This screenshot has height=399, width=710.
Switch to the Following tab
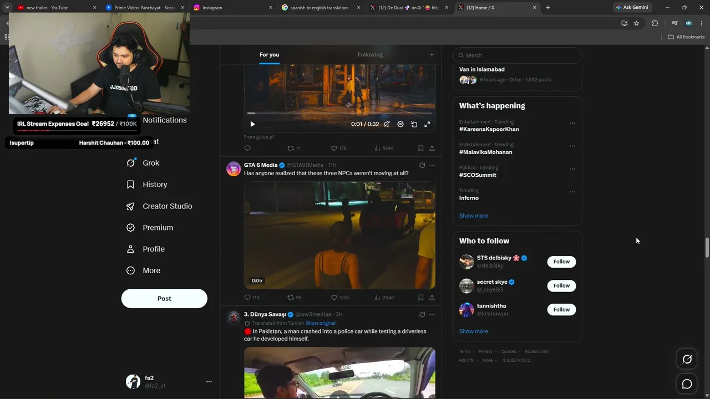(x=370, y=54)
